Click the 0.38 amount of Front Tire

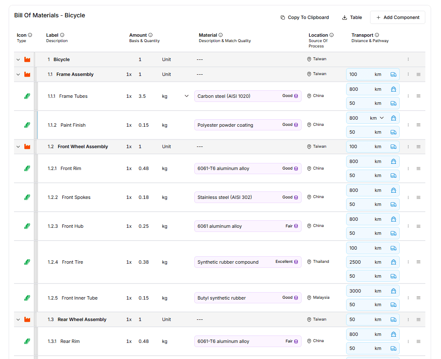pos(144,262)
